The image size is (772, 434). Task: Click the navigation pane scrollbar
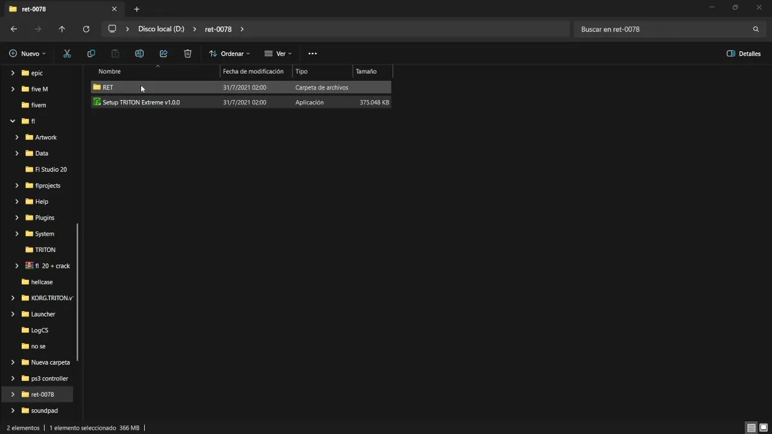(x=77, y=292)
